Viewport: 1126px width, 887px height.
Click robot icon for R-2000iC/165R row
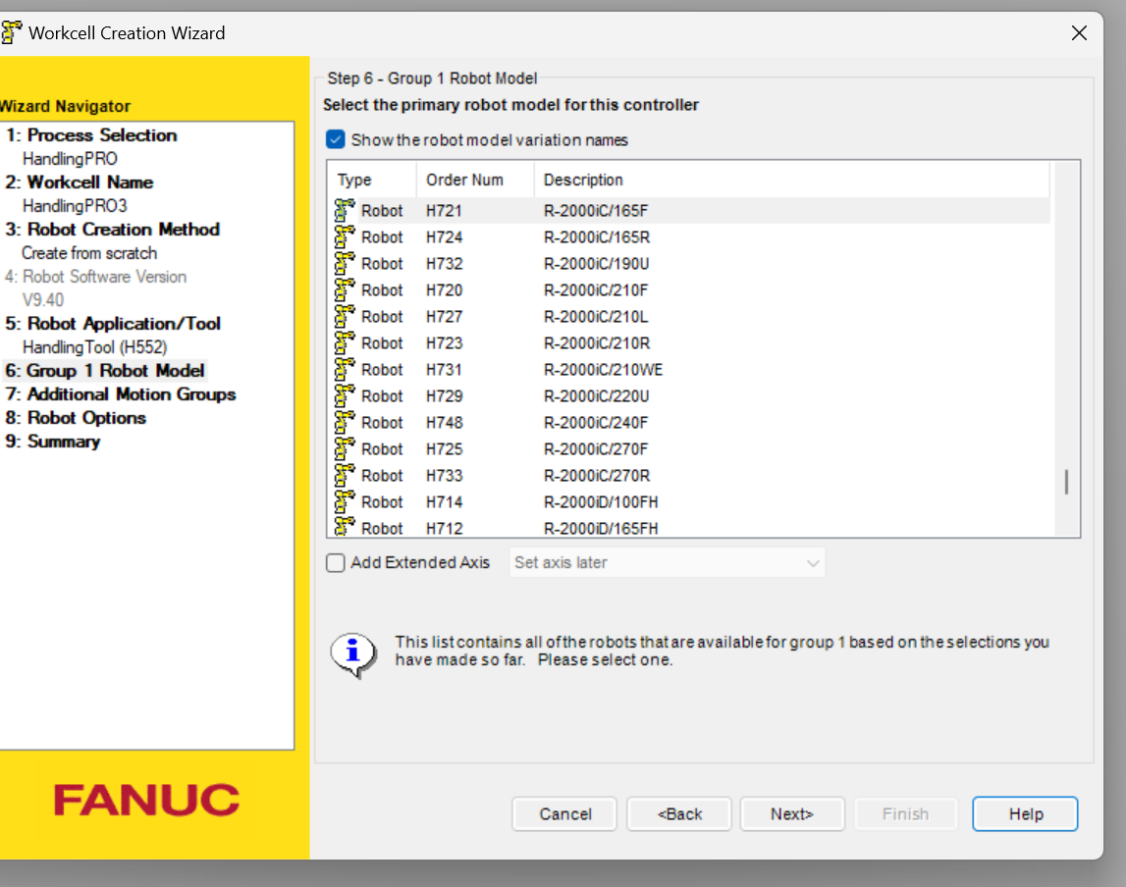(345, 236)
